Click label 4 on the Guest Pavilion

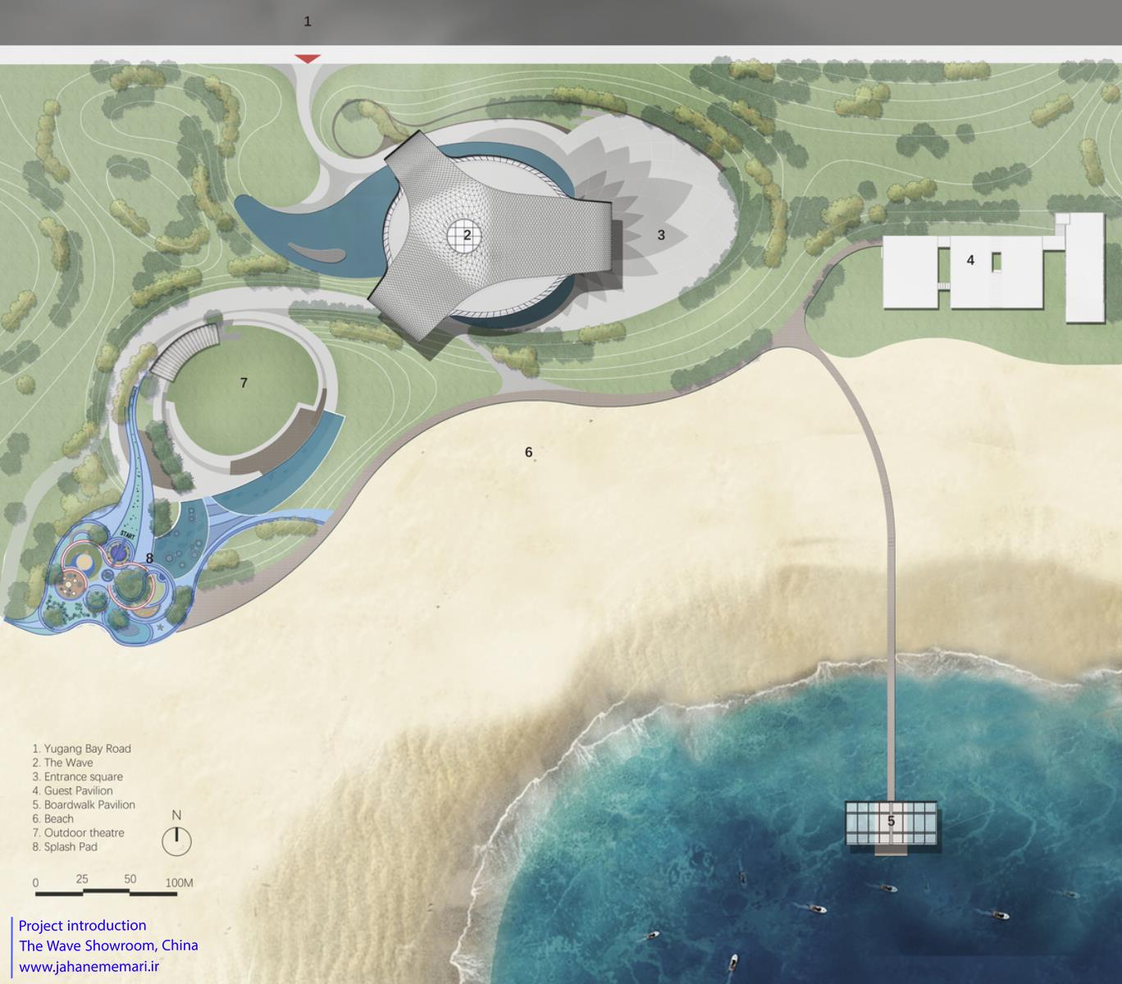pos(970,260)
